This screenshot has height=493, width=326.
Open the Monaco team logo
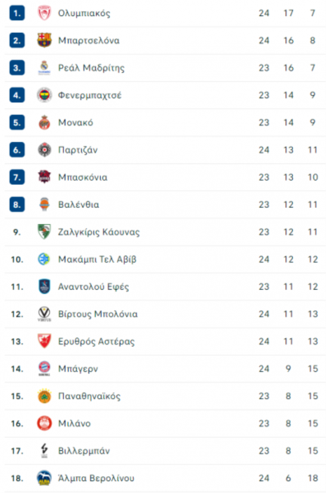click(x=44, y=123)
